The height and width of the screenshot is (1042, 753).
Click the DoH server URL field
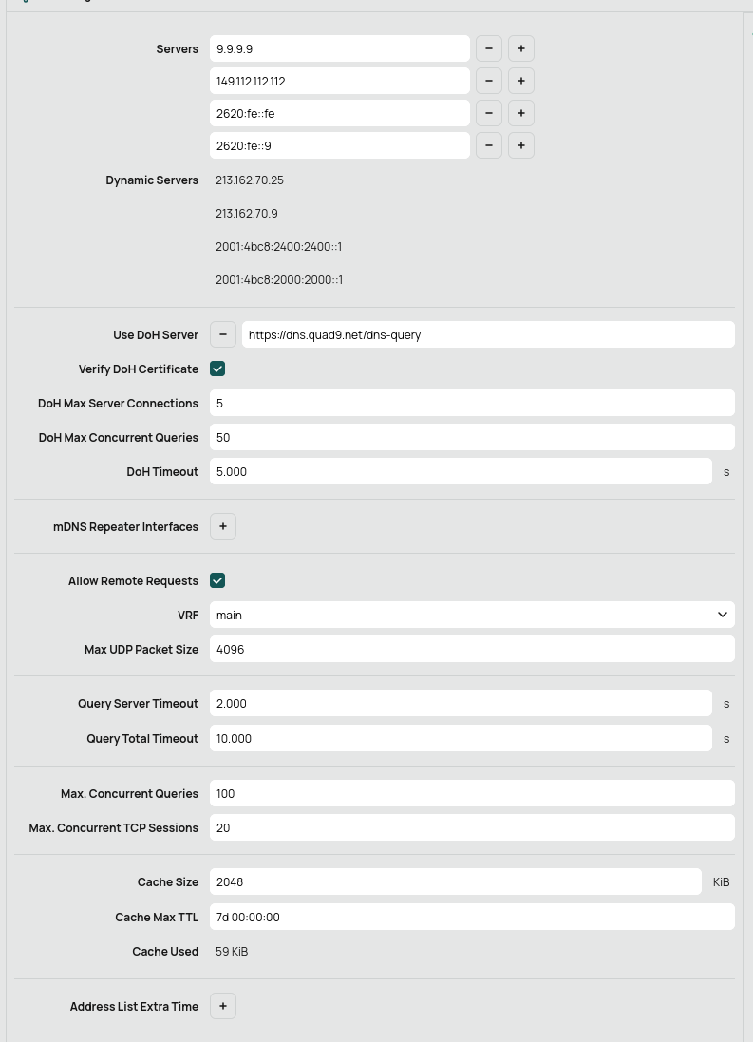(488, 334)
